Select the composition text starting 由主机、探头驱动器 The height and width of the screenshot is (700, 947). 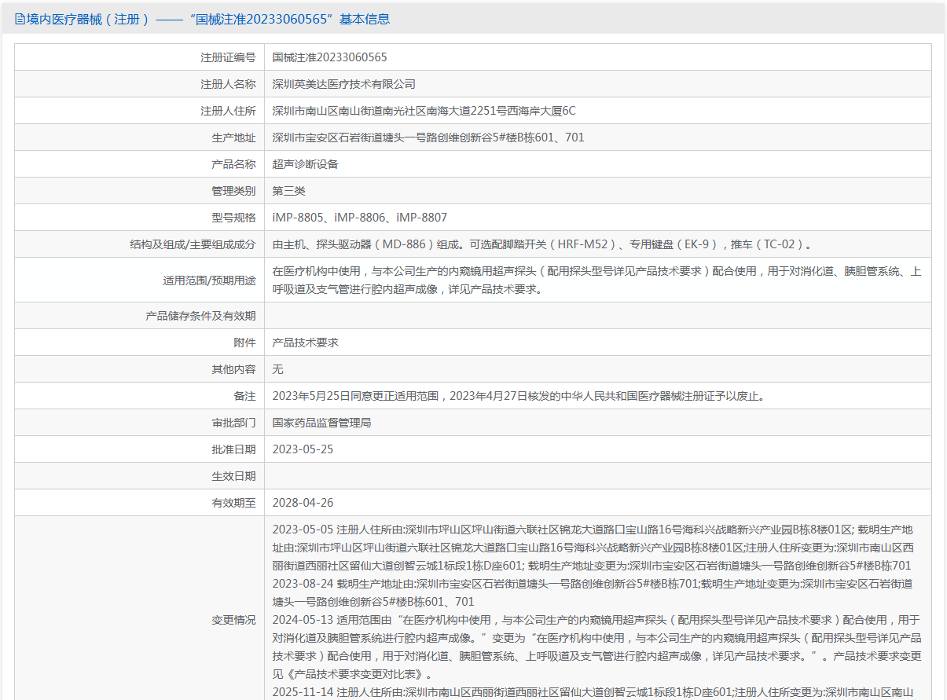(541, 244)
